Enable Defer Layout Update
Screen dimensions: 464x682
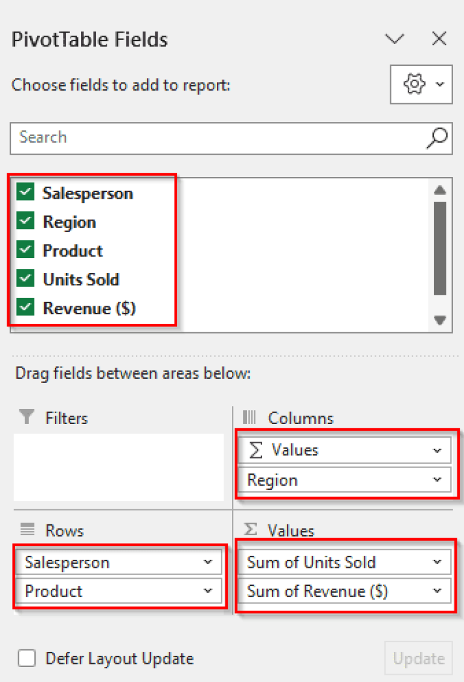[27, 658]
